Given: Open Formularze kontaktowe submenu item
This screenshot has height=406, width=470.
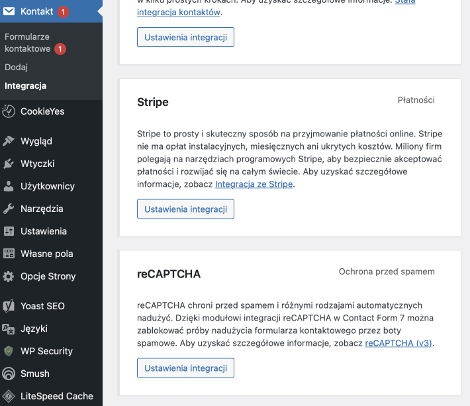Looking at the screenshot, I should [28, 42].
